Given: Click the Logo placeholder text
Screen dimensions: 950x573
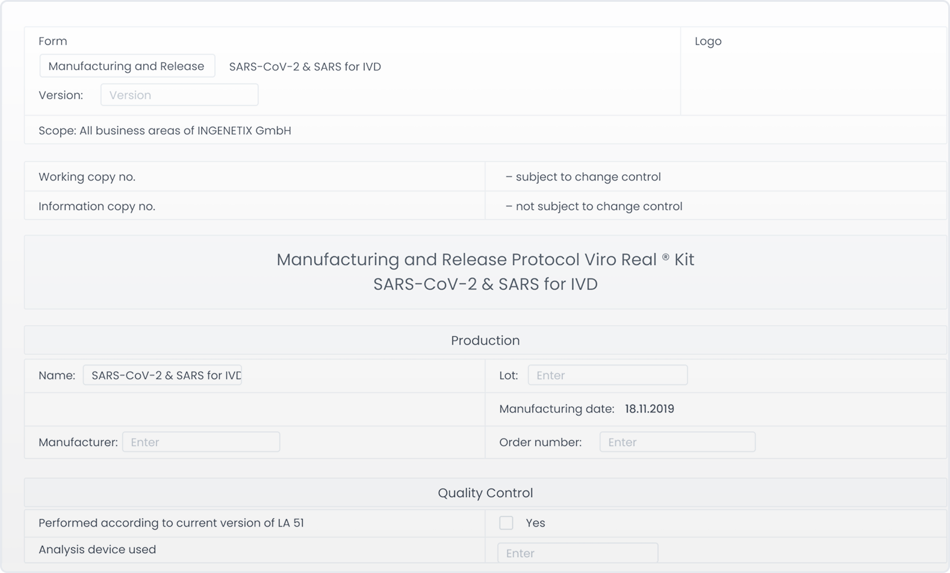Looking at the screenshot, I should [x=708, y=42].
